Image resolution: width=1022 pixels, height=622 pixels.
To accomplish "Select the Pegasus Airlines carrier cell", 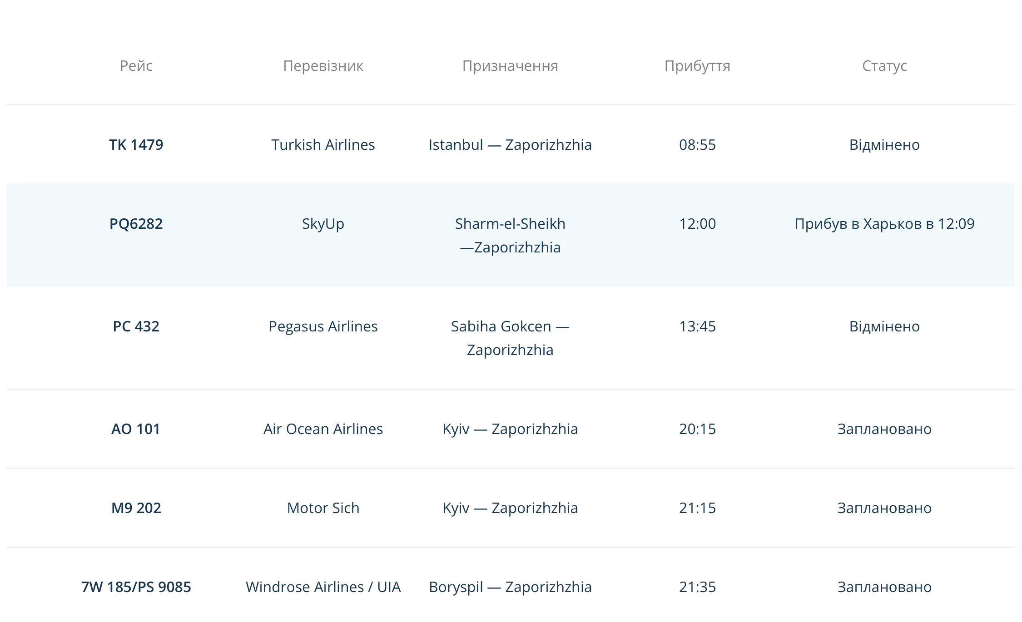I will [x=323, y=326].
